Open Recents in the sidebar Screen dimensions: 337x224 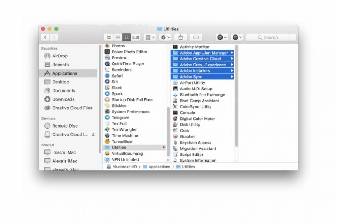point(68,65)
